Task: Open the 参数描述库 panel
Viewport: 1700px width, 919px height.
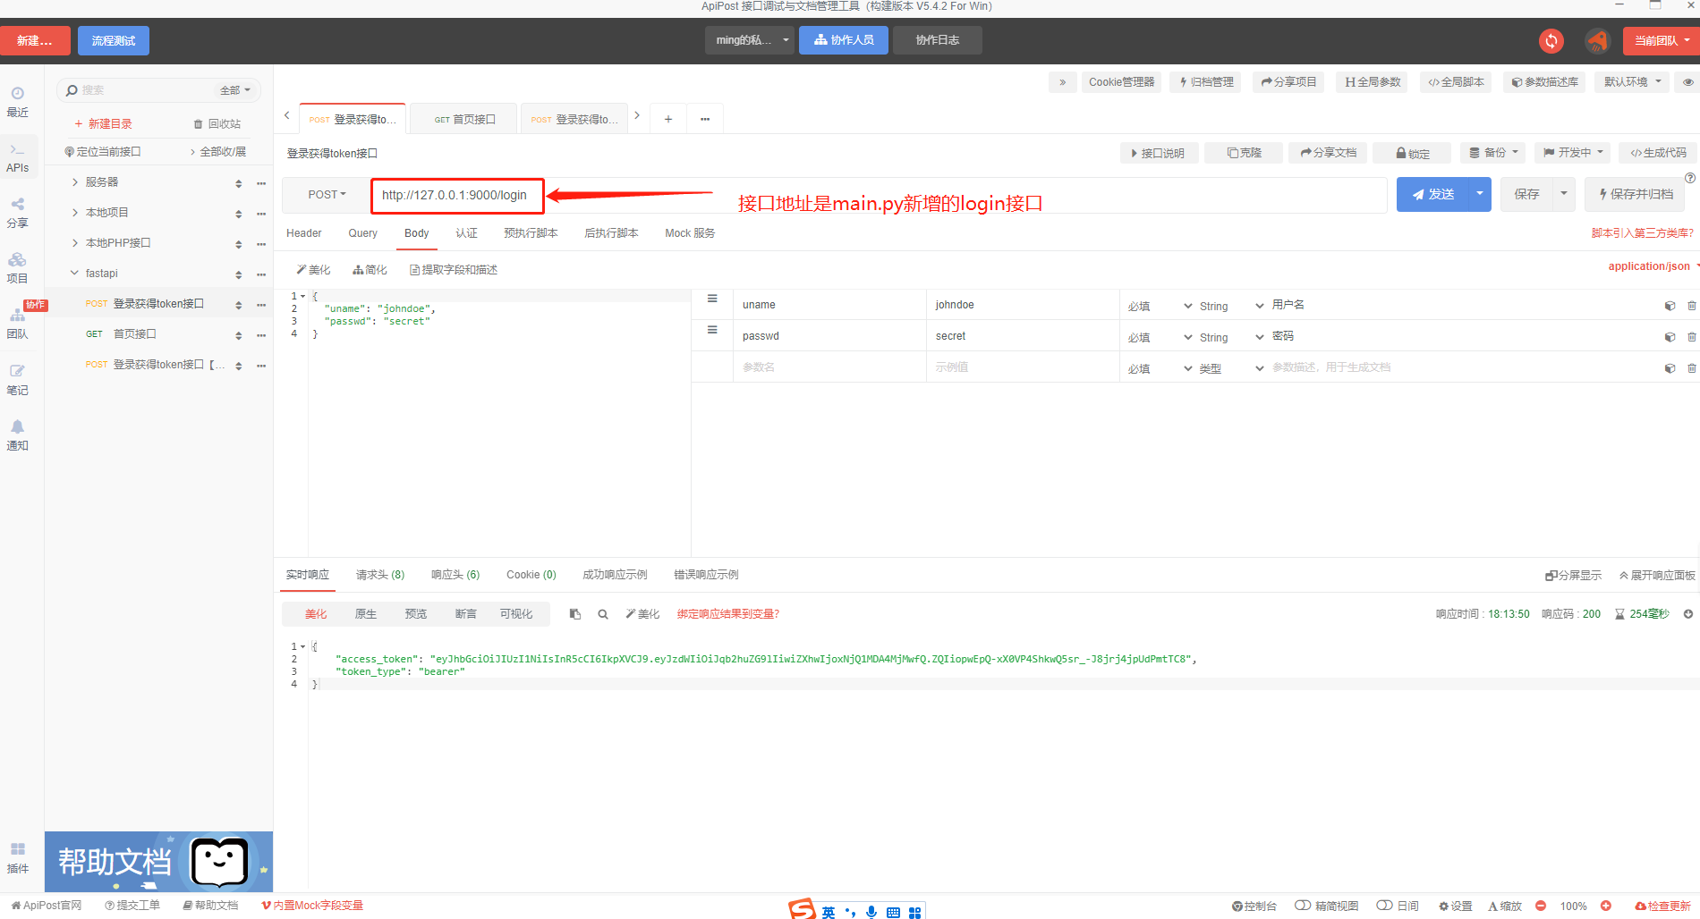Action: click(1543, 81)
